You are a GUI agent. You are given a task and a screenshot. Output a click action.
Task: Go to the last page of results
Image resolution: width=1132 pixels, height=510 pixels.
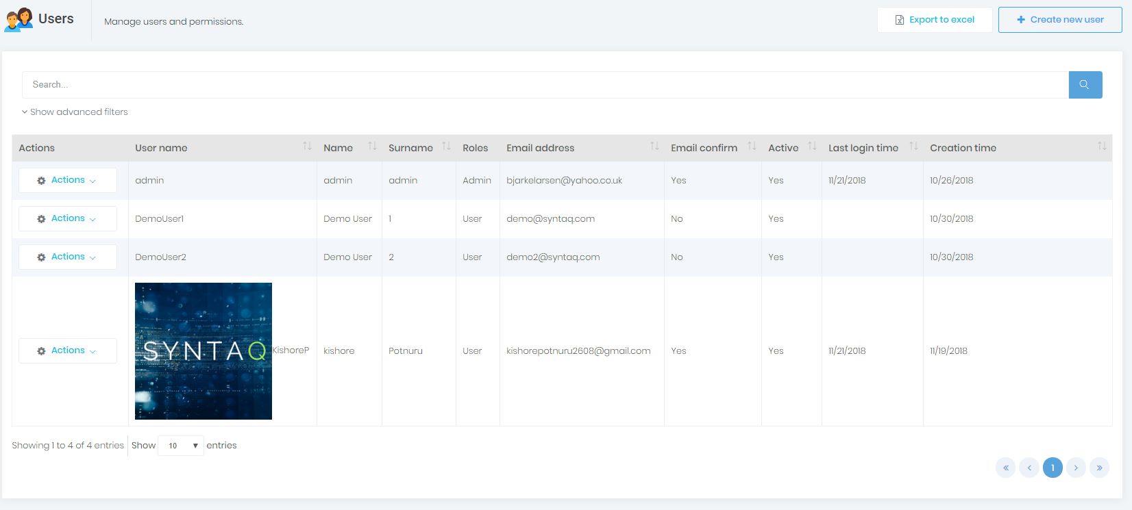tap(1099, 468)
